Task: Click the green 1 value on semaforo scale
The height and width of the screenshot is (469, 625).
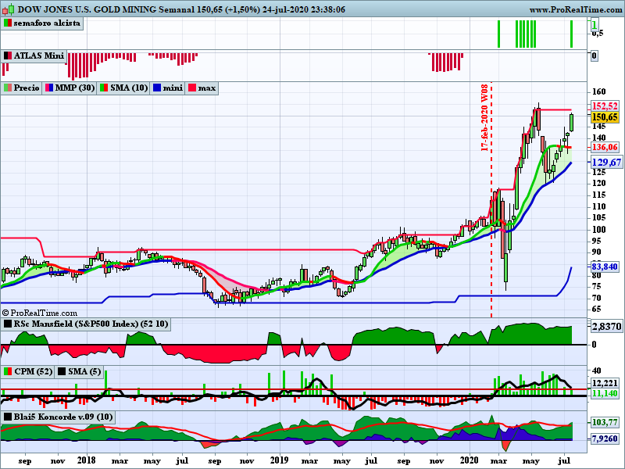Action: tap(595, 25)
